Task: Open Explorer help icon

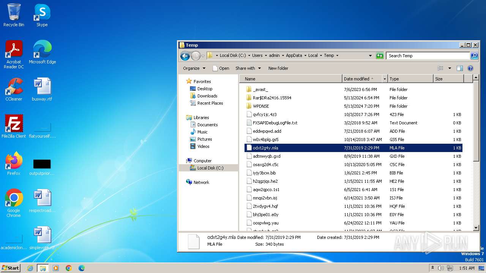Action: click(x=470, y=68)
